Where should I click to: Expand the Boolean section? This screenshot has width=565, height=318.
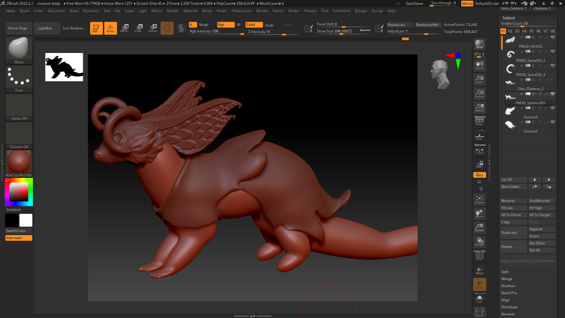tap(508, 286)
